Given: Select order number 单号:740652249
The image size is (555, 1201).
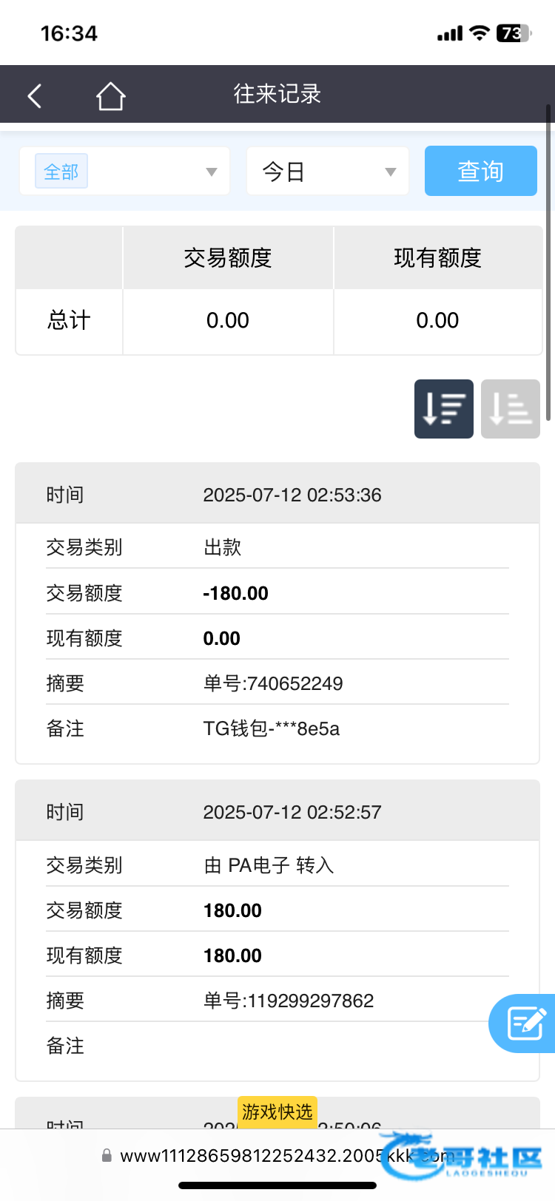Looking at the screenshot, I should tap(273, 683).
